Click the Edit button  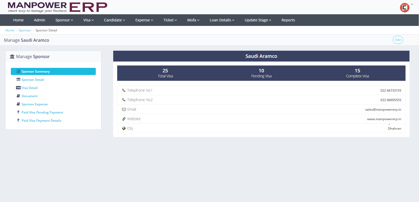tap(398, 40)
